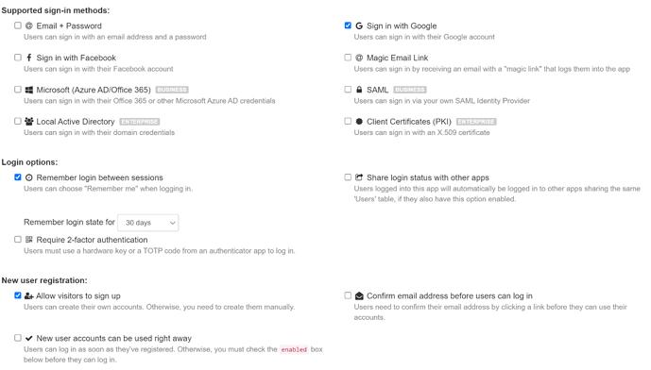Click the Local Active Directory users icon
The image size is (651, 370).
[28, 121]
